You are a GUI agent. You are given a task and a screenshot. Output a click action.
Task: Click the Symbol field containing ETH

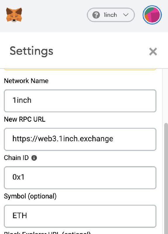[x=80, y=216]
